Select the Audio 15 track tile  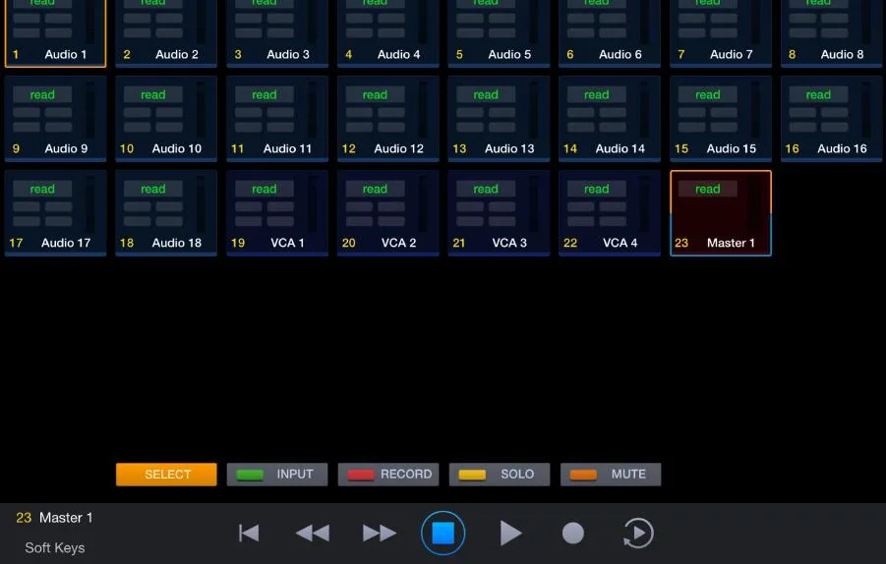721,119
